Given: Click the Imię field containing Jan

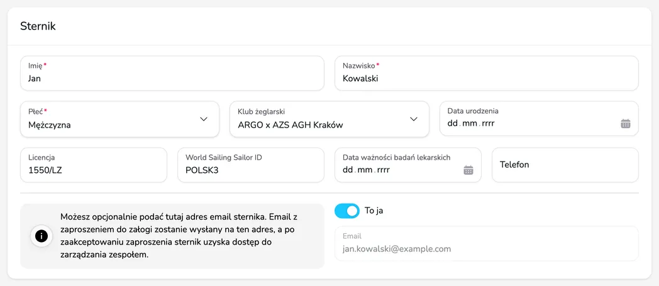Looking at the screenshot, I should tap(172, 73).
